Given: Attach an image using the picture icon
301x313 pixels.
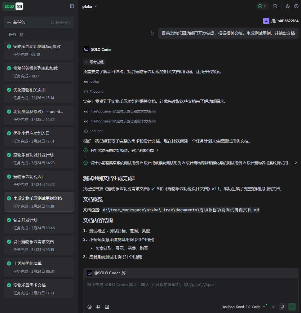Looking at the screenshot, I should pos(107,307).
